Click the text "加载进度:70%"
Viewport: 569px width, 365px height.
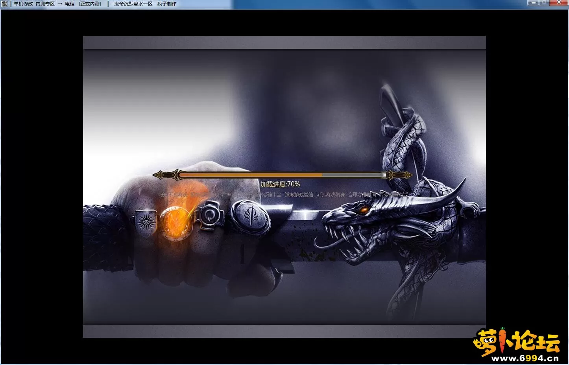pos(280,184)
